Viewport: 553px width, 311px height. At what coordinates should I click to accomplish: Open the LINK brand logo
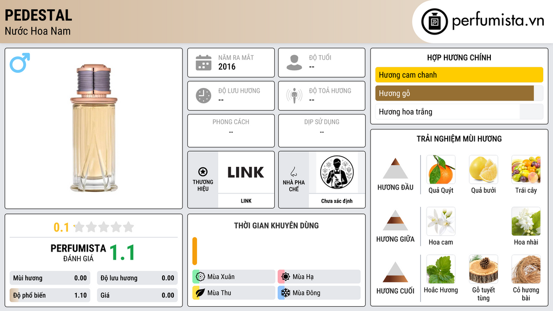(x=246, y=172)
